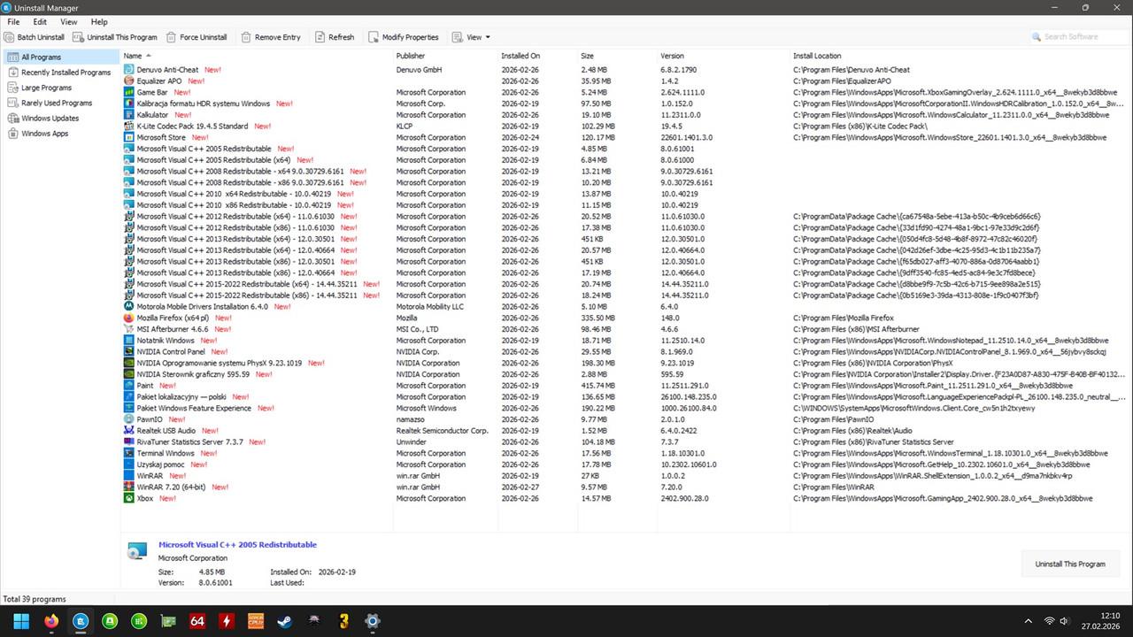Image resolution: width=1133 pixels, height=637 pixels.
Task: Click the K-Lite Codec Pack icon
Action: coord(128,126)
